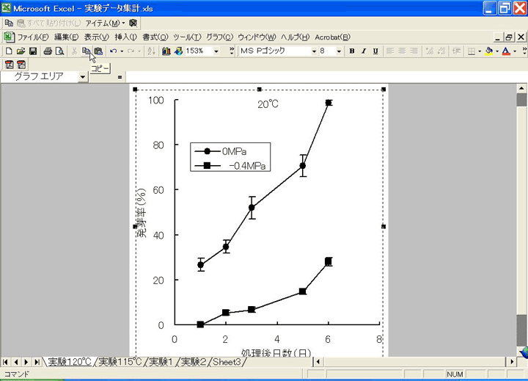This screenshot has width=528, height=381.
Task: Toggle Underline formatting
Action: pos(375,51)
